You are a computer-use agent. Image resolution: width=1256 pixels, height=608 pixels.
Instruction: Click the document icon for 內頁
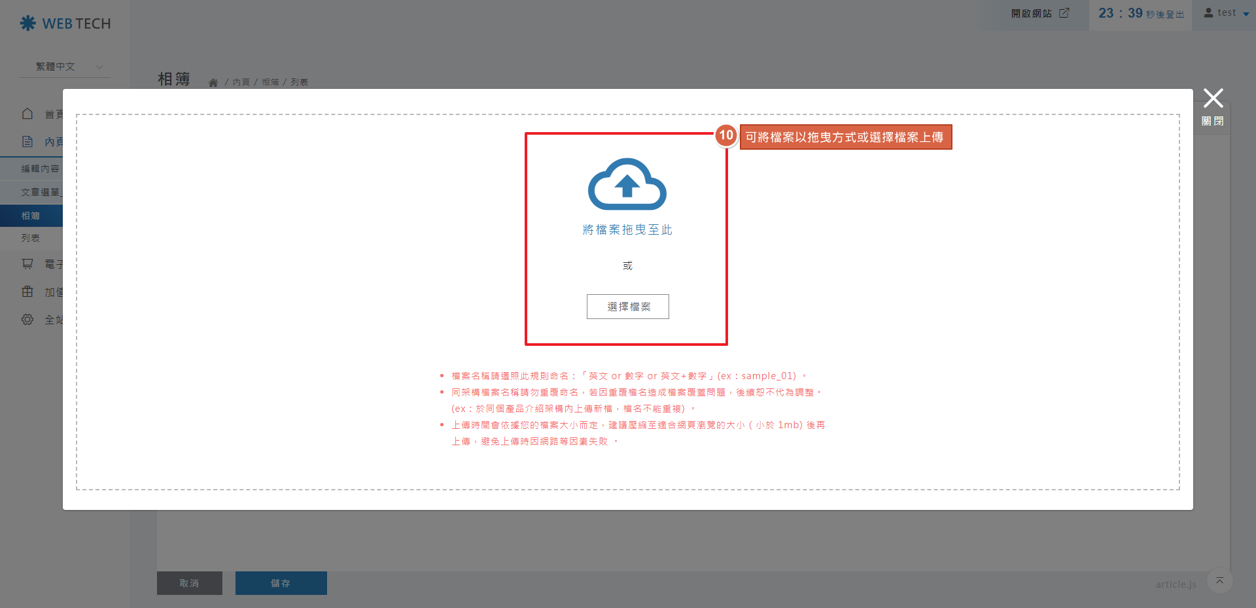(27, 141)
